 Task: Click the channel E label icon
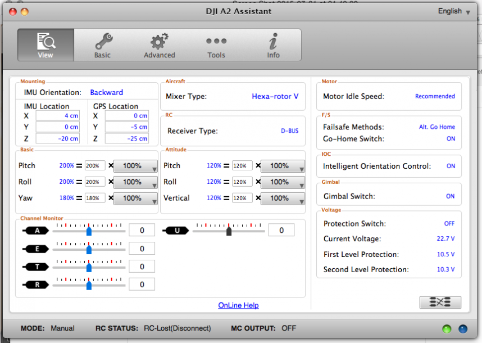(35, 249)
